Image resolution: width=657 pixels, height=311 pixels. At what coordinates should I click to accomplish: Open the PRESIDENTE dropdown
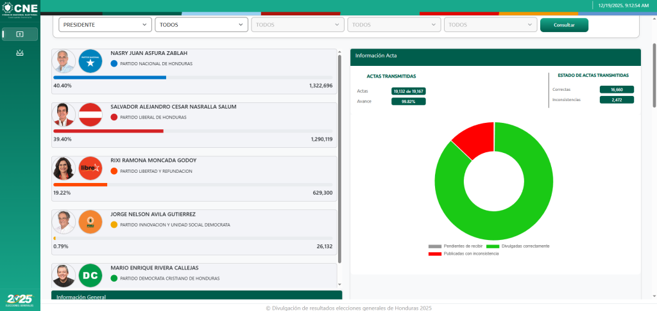pyautogui.click(x=105, y=25)
